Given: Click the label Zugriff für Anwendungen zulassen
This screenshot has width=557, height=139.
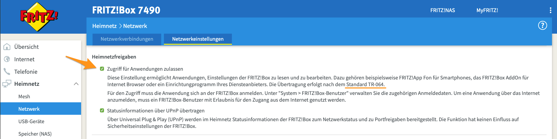Looking at the screenshot, I should [x=145, y=69].
